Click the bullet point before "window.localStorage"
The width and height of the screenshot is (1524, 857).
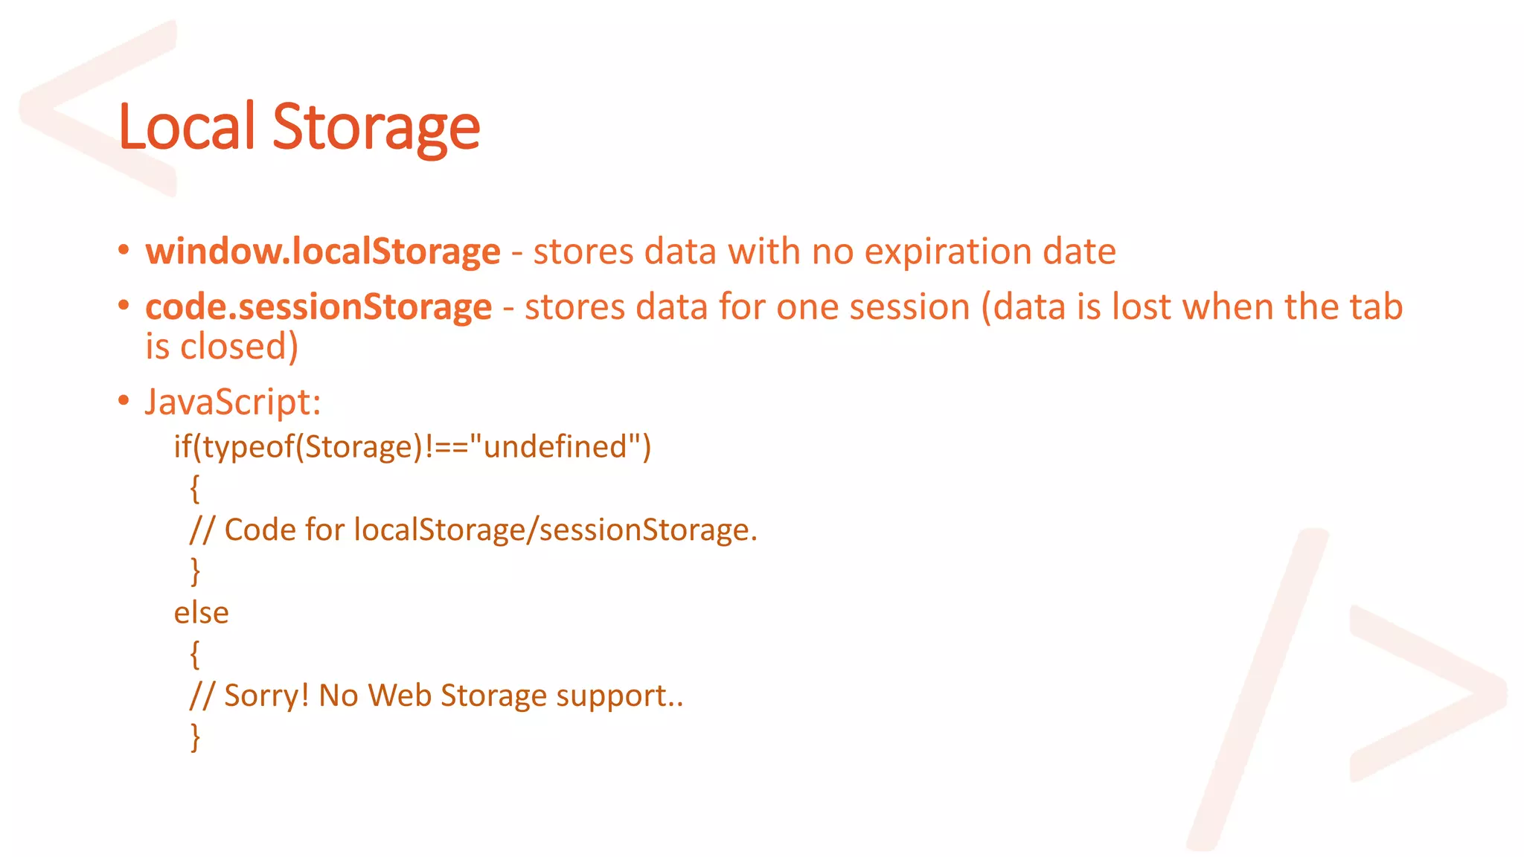click(124, 250)
